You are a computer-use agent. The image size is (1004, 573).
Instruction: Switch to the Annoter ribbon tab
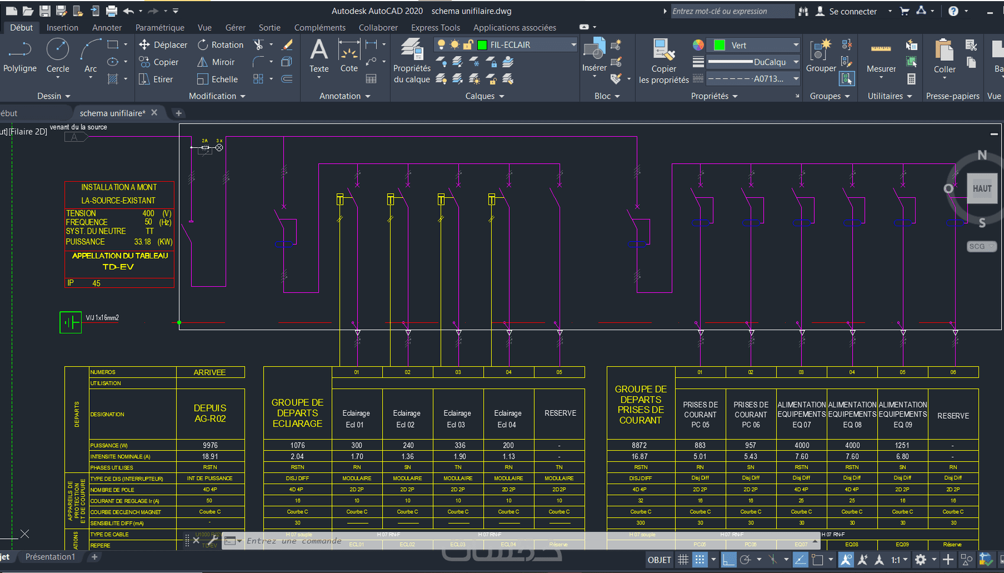(107, 28)
